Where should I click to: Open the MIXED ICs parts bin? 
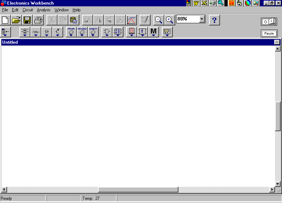pos(82,32)
